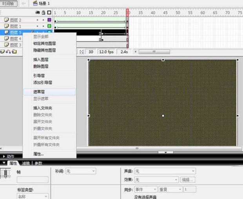Open the 同步 事件 sync dropdown
This screenshot has width=243, height=199.
146,189
